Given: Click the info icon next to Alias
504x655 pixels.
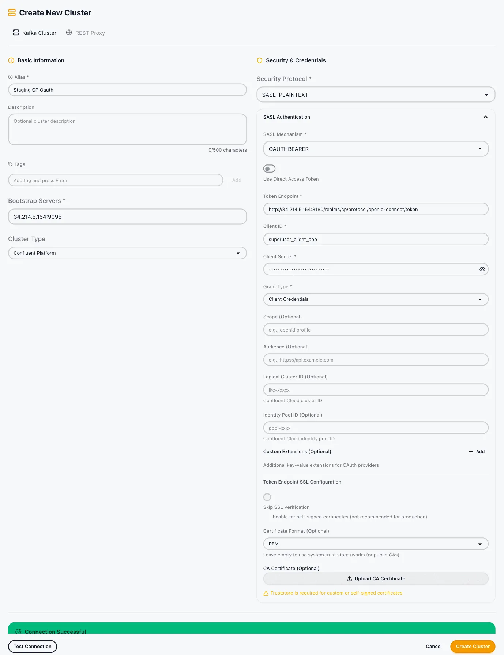Looking at the screenshot, I should point(10,77).
